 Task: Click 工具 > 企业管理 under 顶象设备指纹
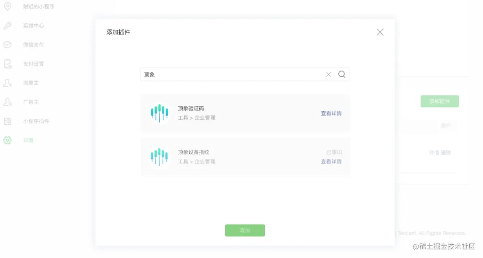(197, 161)
